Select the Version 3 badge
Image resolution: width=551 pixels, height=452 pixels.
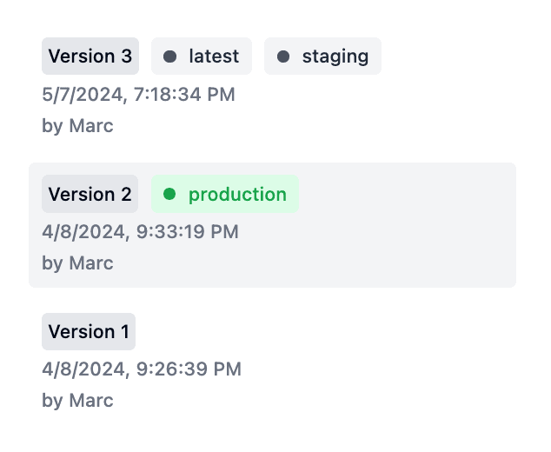90,56
